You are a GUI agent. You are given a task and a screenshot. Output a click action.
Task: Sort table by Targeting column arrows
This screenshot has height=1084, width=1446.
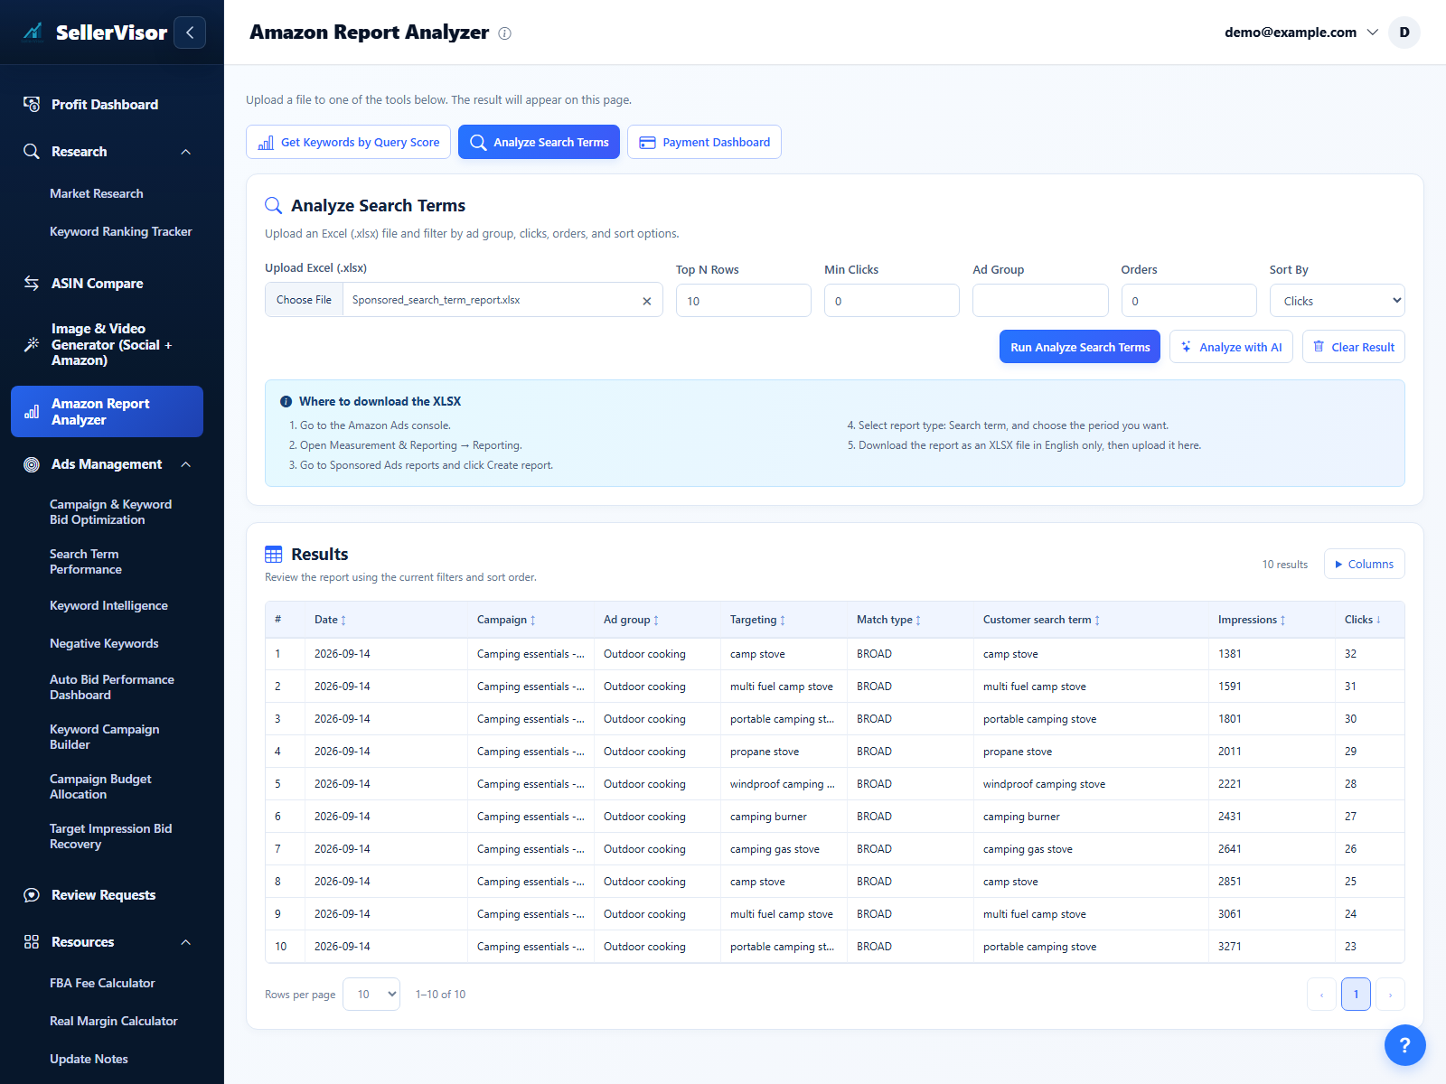[783, 621]
